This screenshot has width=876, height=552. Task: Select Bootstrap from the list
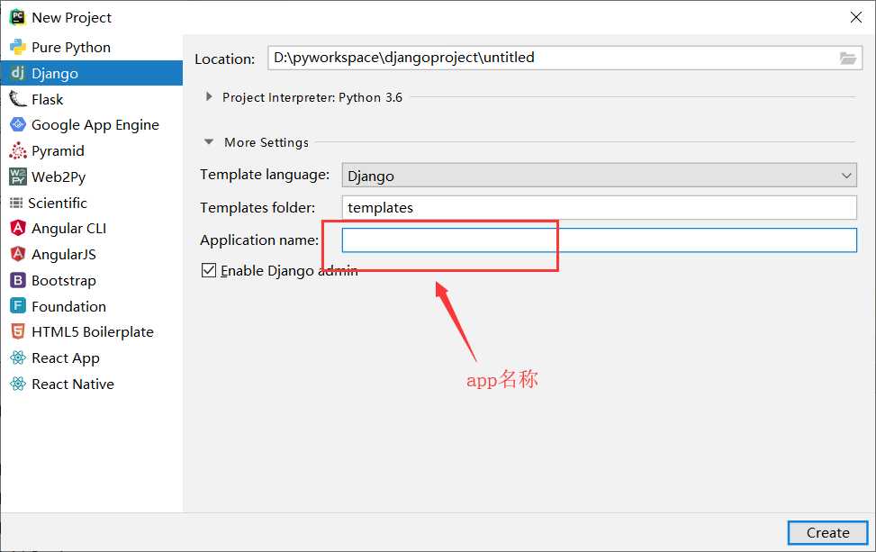[x=92, y=280]
